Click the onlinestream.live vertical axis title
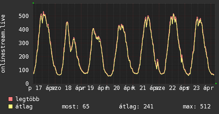219x114 pixels. pos(3,44)
